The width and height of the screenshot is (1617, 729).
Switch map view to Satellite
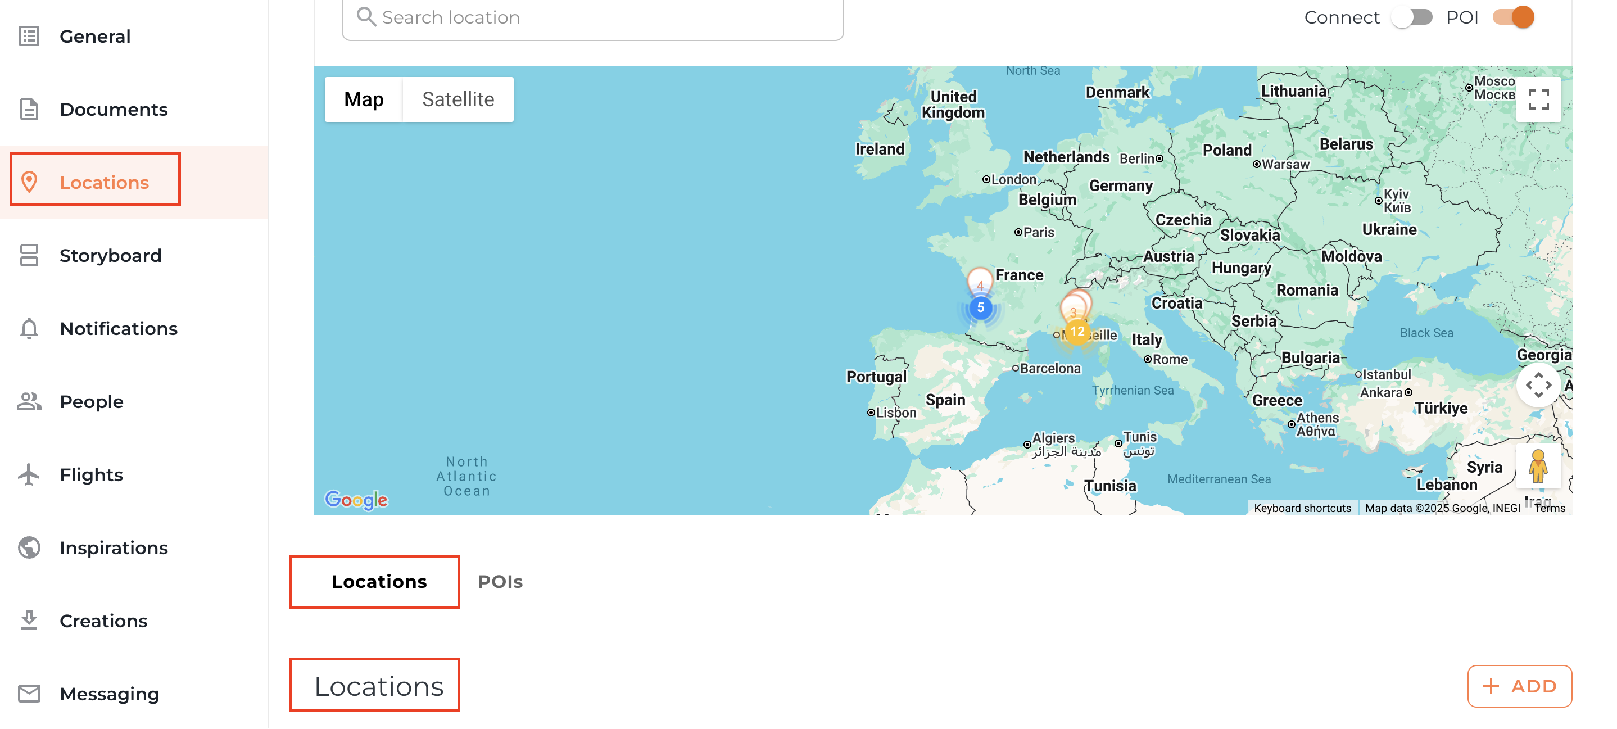[x=458, y=99]
